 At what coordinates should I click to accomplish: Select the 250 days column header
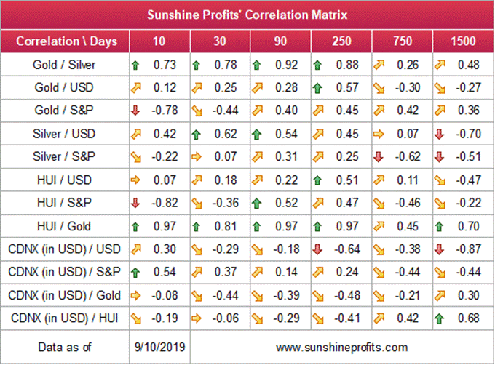pos(341,41)
